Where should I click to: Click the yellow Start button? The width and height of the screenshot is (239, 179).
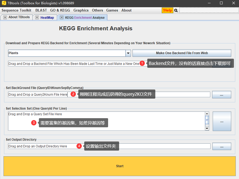coord(120,166)
